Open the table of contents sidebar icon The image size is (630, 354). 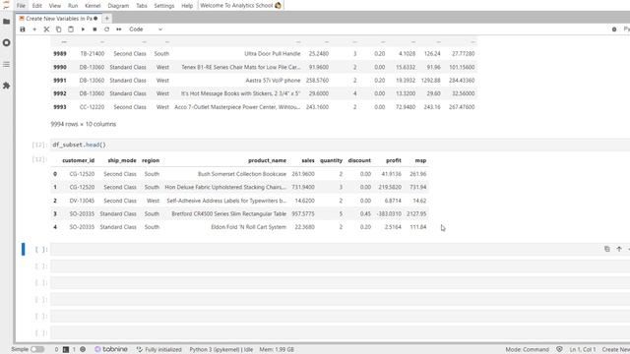click(x=7, y=64)
